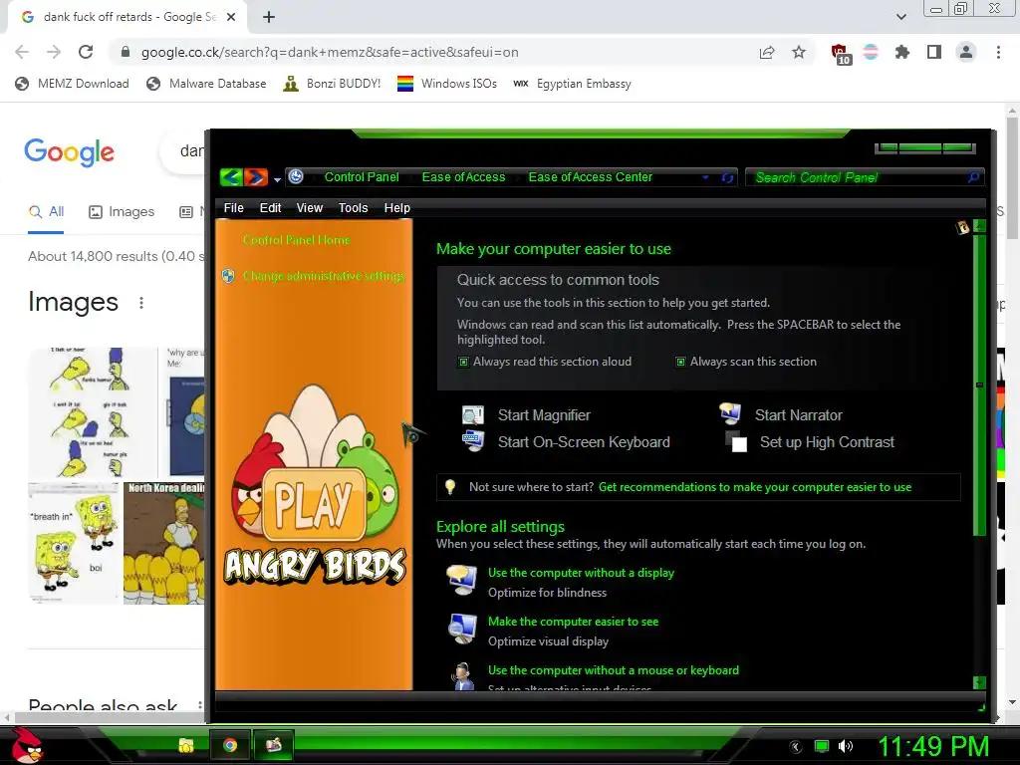1020x765 pixels.
Task: Click the Share page icon in Chrome
Action: coord(767,52)
